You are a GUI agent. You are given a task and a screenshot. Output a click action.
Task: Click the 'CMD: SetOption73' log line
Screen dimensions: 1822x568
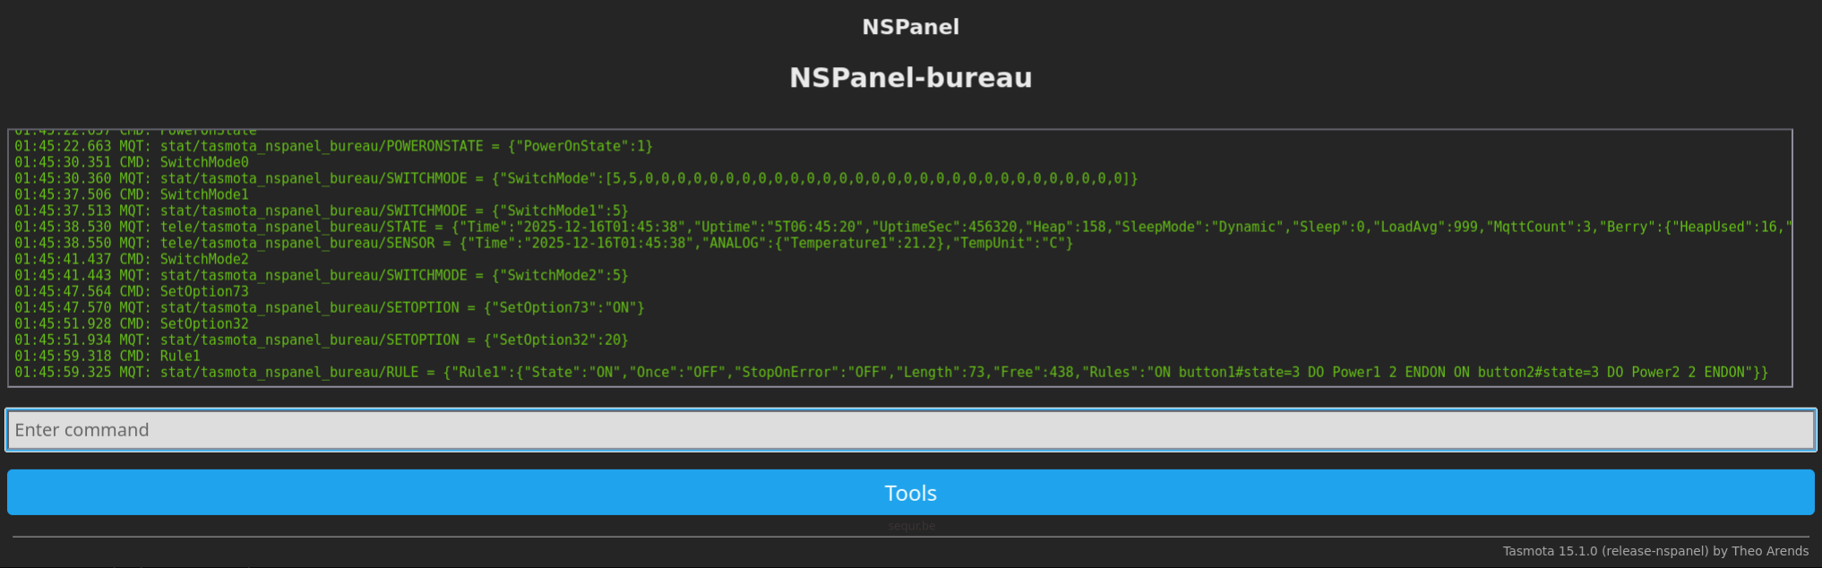pos(132,291)
